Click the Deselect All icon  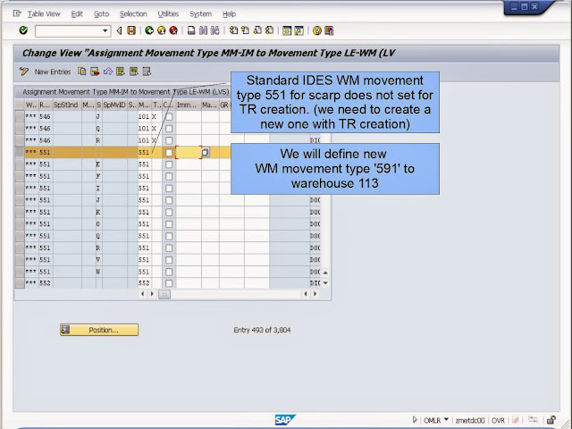coord(147,71)
